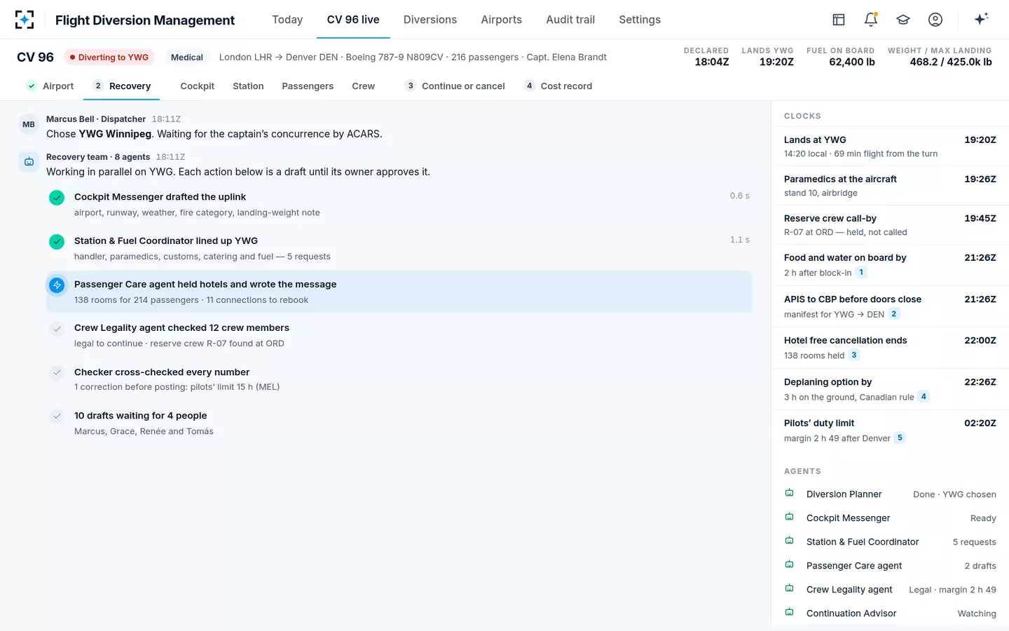The width and height of the screenshot is (1009, 631).
Task: Go to step 3 Continue or cancel
Action: pos(455,86)
